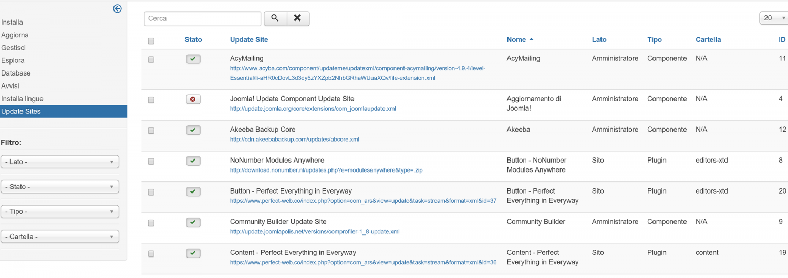Open the acyba.com AcyMailing update URL
The height and width of the screenshot is (278, 788).
tap(358, 73)
